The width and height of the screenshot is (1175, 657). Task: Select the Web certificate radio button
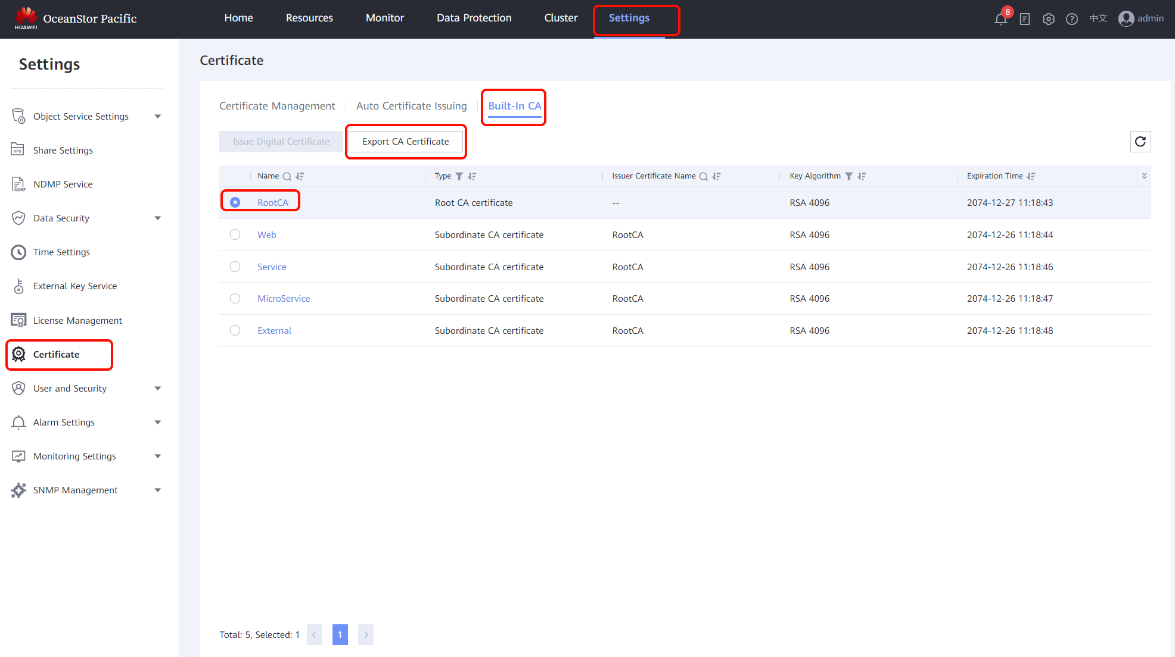point(235,234)
